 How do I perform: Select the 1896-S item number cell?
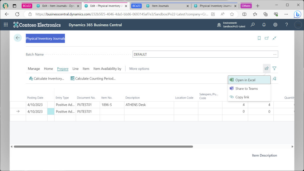tap(112, 105)
